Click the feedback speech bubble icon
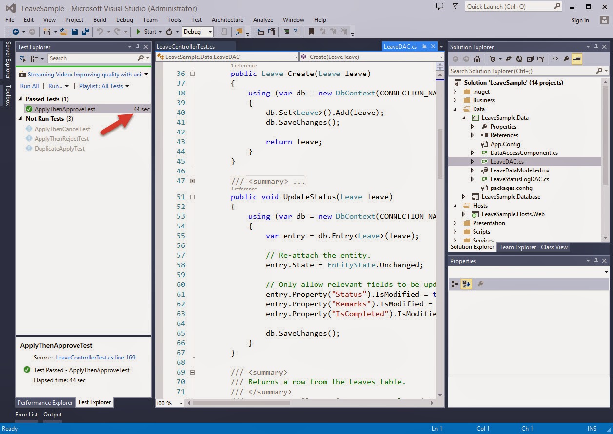 (439, 6)
